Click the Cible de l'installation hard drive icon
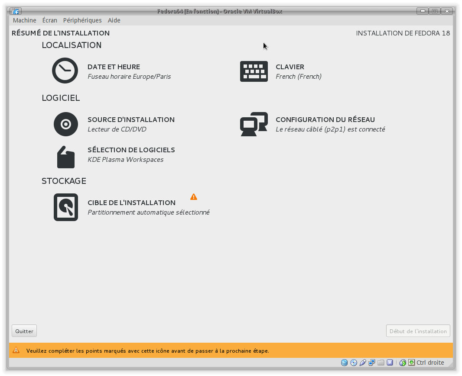Image resolution: width=462 pixels, height=376 pixels. click(66, 207)
